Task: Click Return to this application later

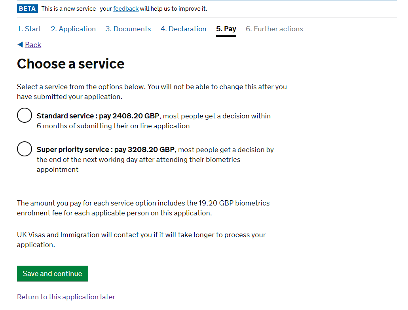Action: [66, 297]
